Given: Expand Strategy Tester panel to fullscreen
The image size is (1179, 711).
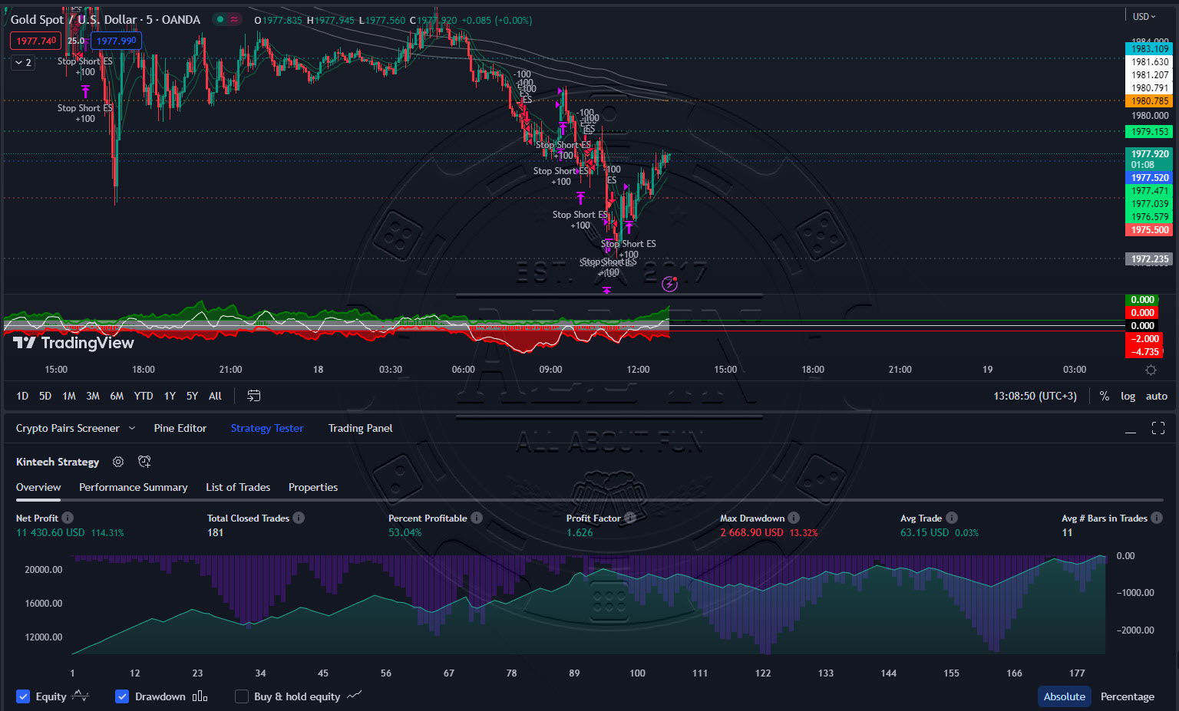Looking at the screenshot, I should tap(1158, 428).
